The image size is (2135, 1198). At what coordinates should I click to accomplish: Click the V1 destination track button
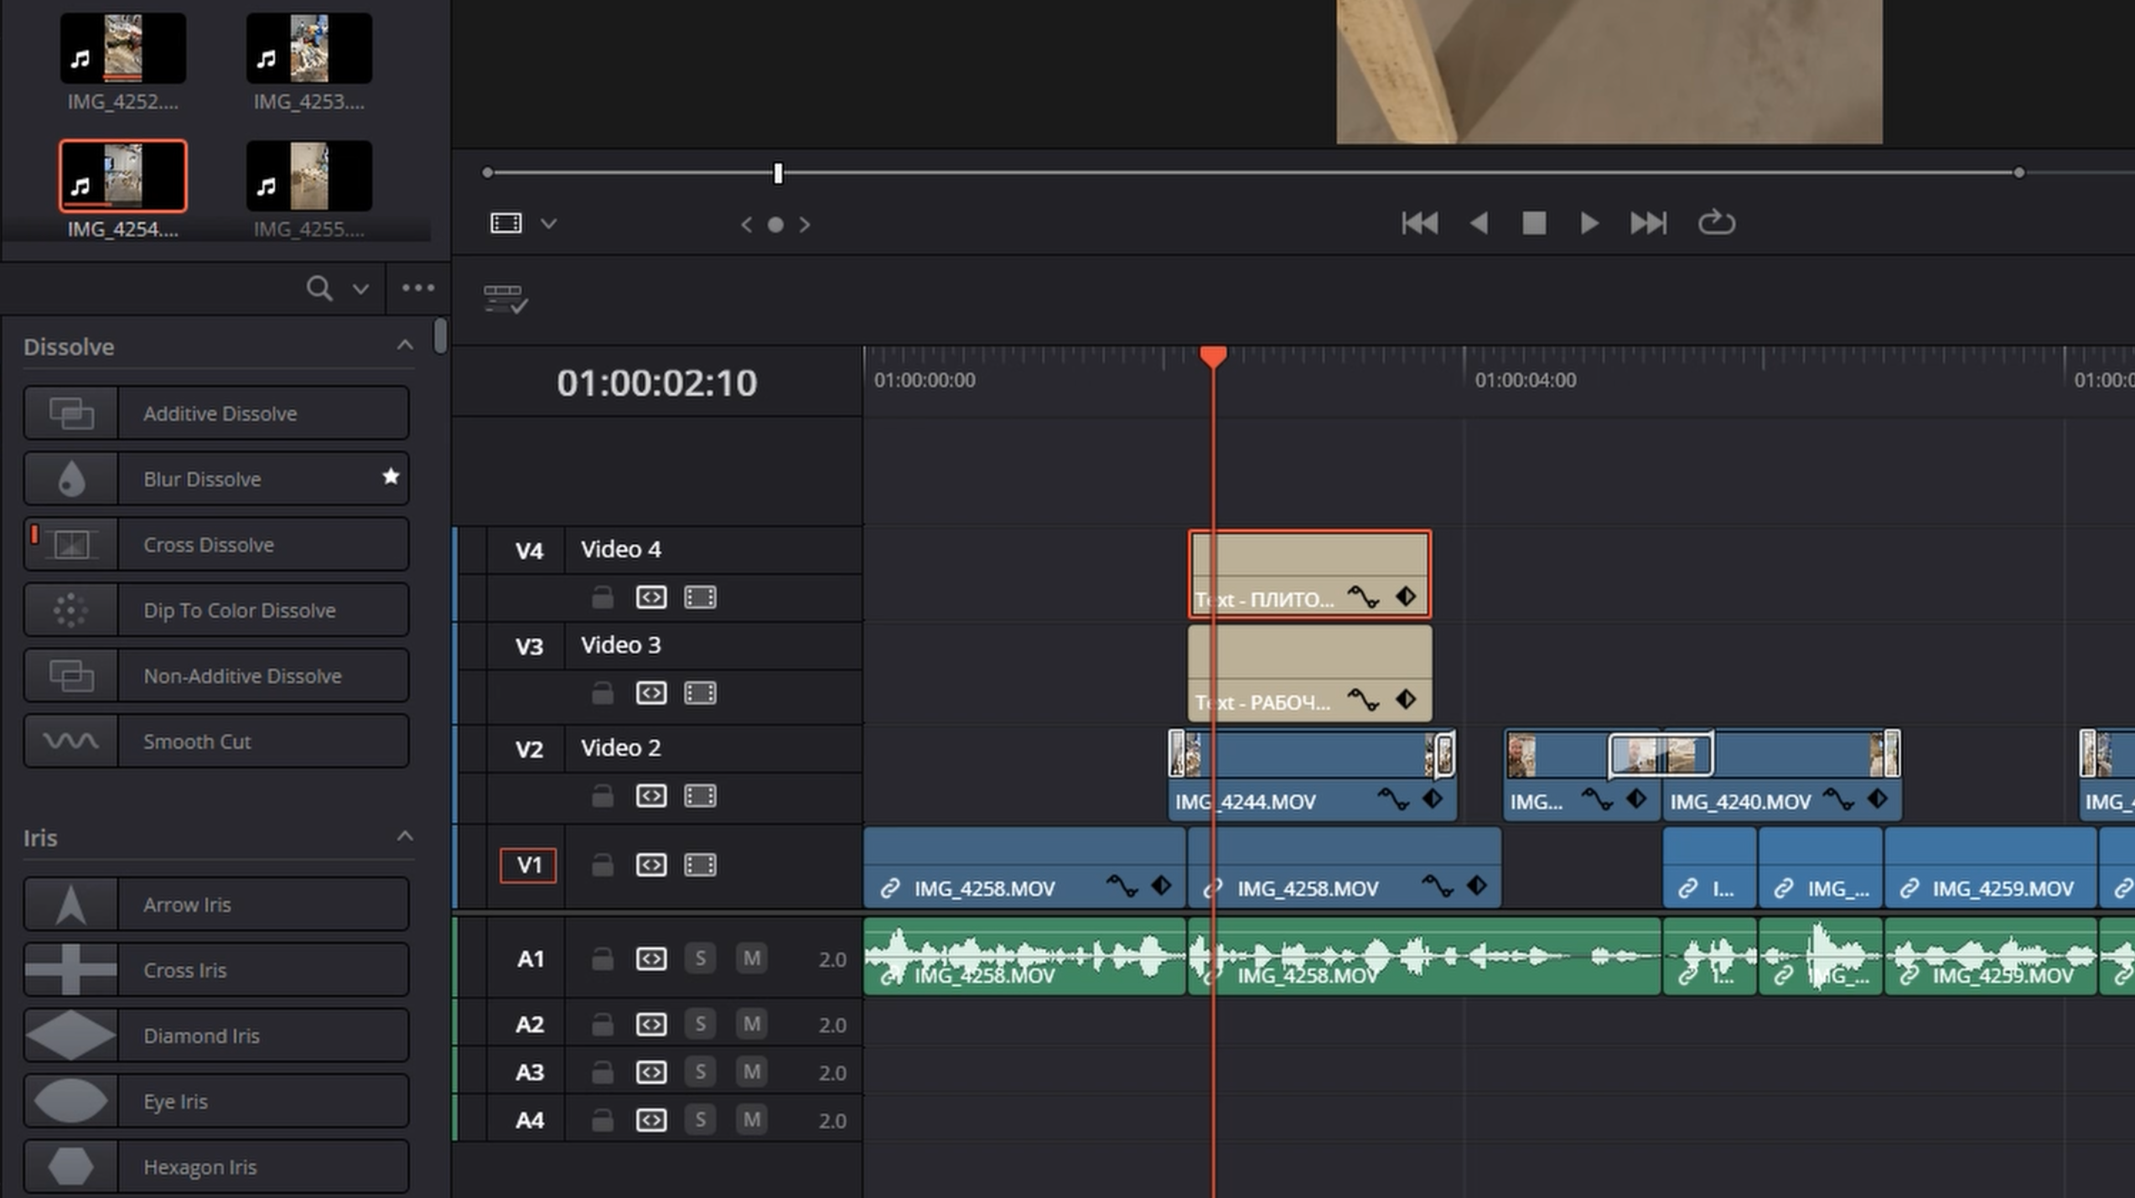tap(528, 865)
